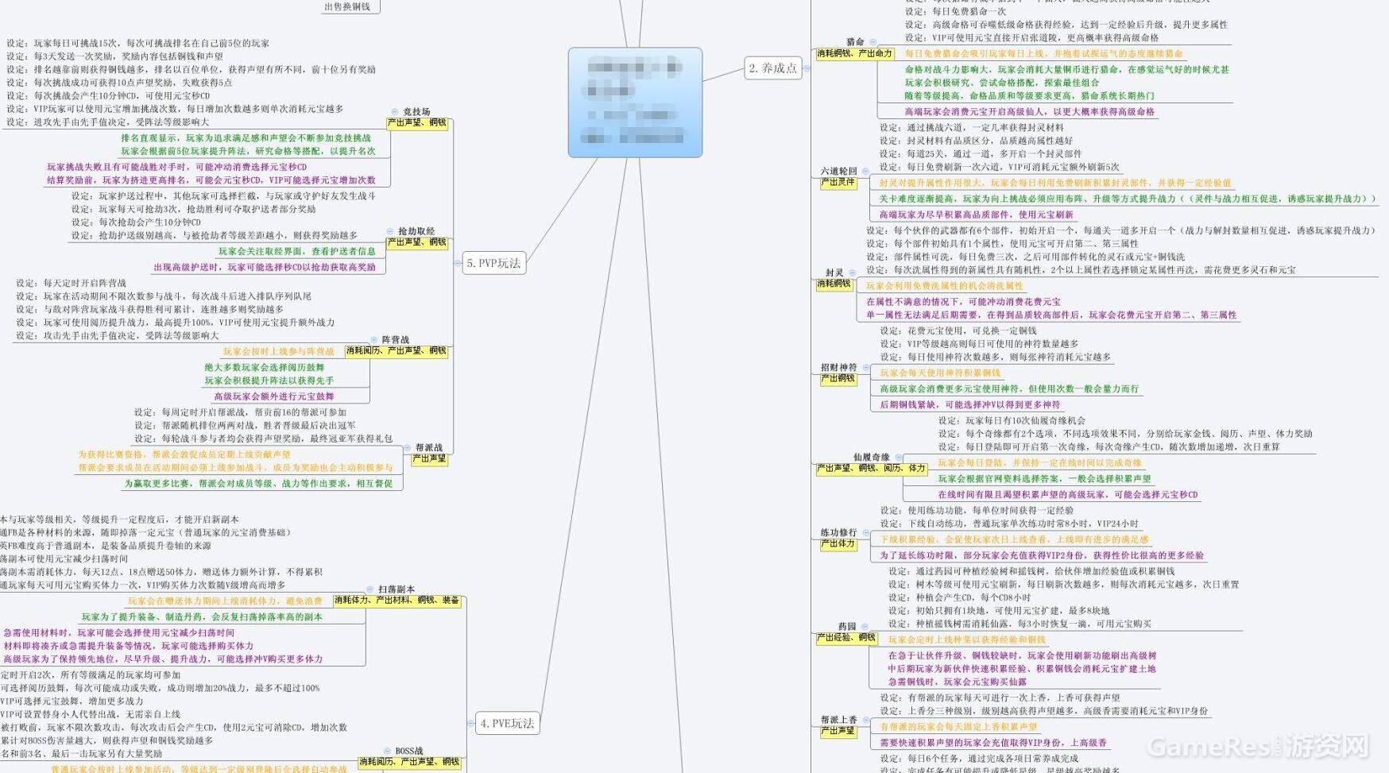Click the note 有帮派的玩家会每天固定上香积累声望
Screen dimensions: 1389x773
tap(958, 727)
